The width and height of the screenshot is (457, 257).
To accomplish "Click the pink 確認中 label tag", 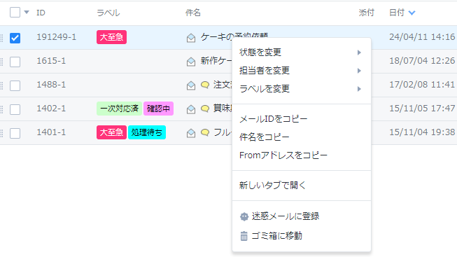I will pyautogui.click(x=158, y=109).
